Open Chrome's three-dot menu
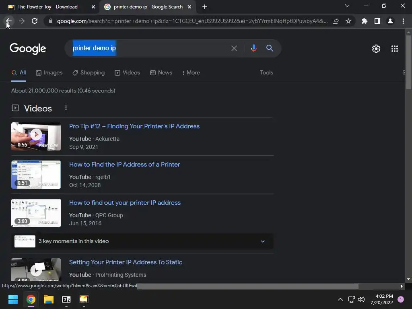 click(403, 21)
